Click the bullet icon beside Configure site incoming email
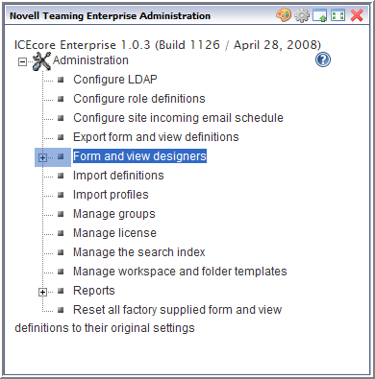 61,118
